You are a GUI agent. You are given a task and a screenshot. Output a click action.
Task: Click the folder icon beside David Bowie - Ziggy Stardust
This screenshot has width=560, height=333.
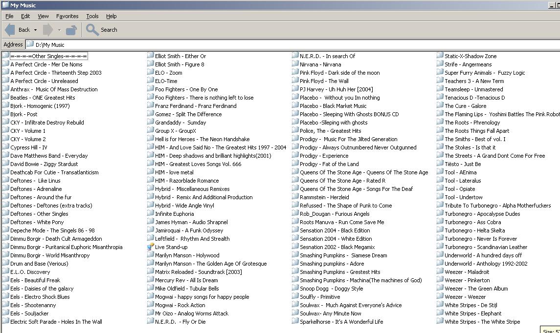[x=6, y=164]
